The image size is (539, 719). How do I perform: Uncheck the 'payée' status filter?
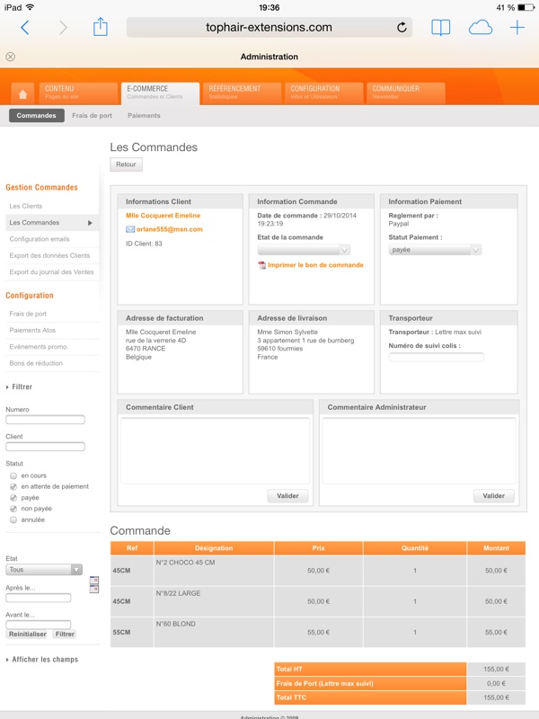(x=13, y=497)
